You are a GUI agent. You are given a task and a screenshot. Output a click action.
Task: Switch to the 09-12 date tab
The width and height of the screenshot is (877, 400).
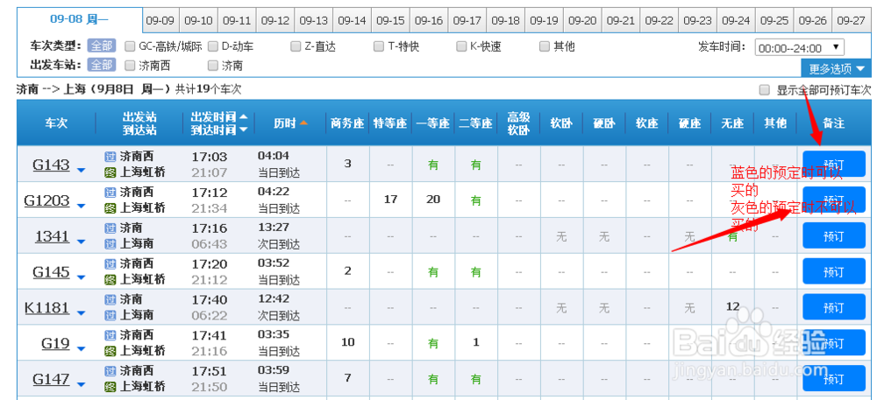click(x=275, y=21)
